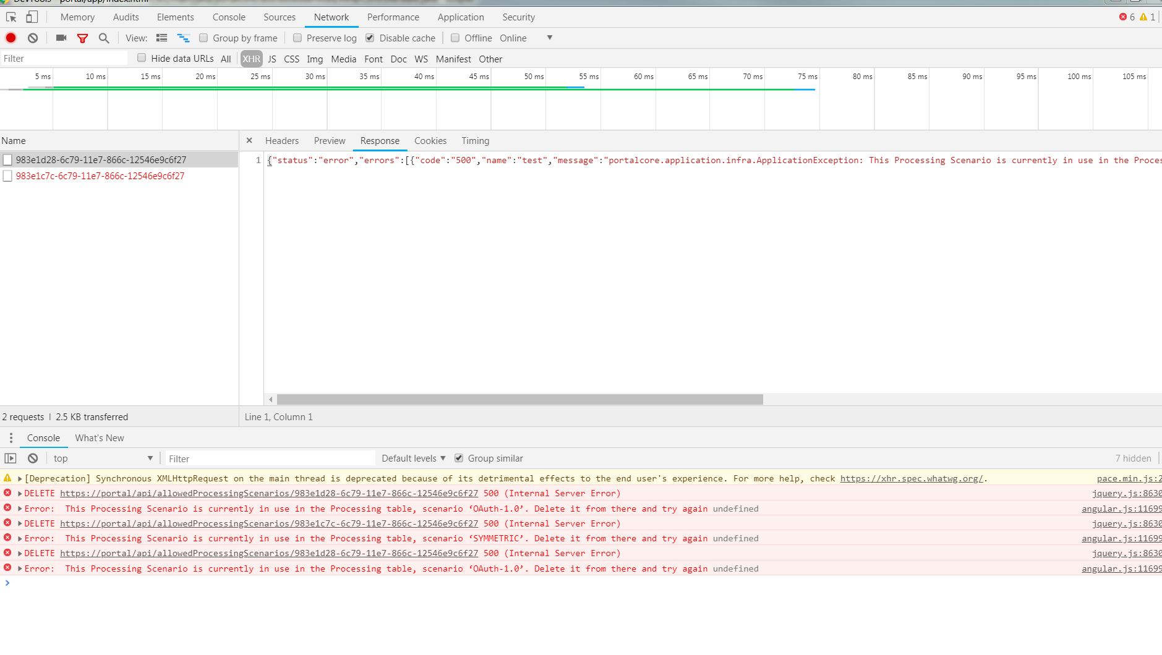Enable Group by frame checkbox
The image size is (1162, 655).
203,38
